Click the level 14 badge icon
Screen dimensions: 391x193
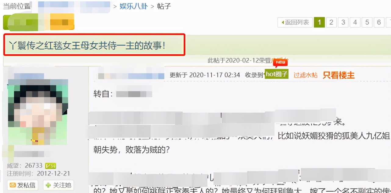click(50, 166)
